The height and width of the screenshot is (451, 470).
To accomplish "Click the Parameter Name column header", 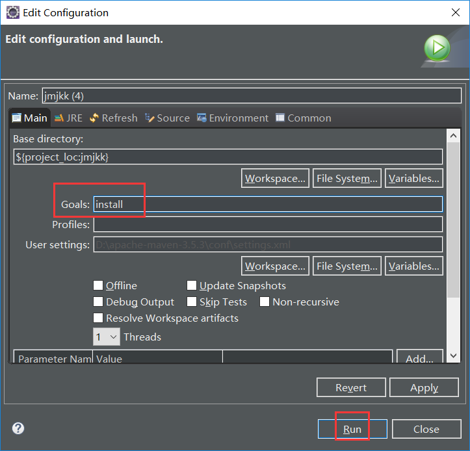I will (x=53, y=357).
